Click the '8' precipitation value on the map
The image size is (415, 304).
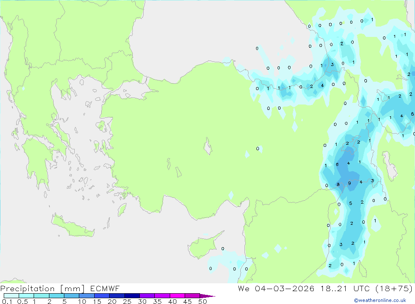pos(338,185)
